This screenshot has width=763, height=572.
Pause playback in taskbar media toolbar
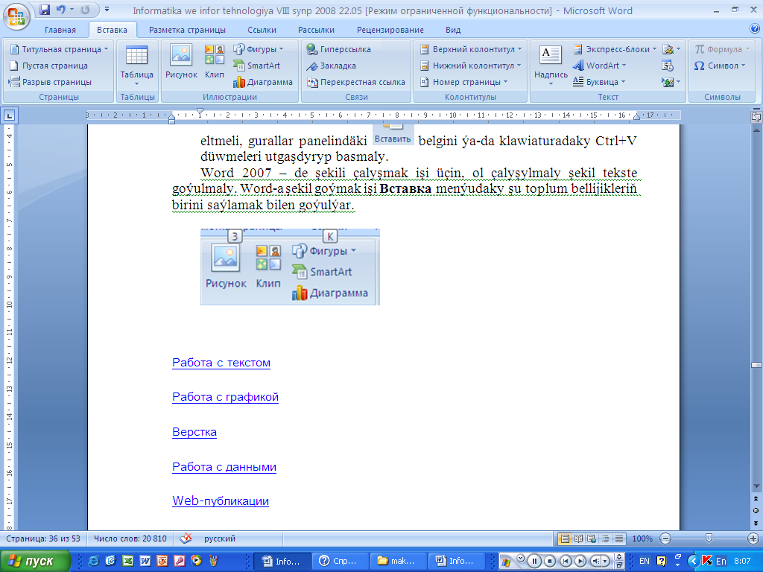coord(534,562)
